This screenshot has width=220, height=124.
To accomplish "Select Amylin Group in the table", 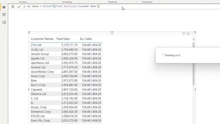I will tap(40, 54).
